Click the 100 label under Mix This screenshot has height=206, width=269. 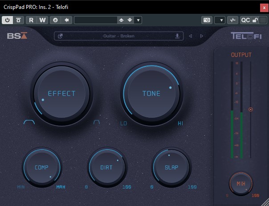tap(256, 195)
